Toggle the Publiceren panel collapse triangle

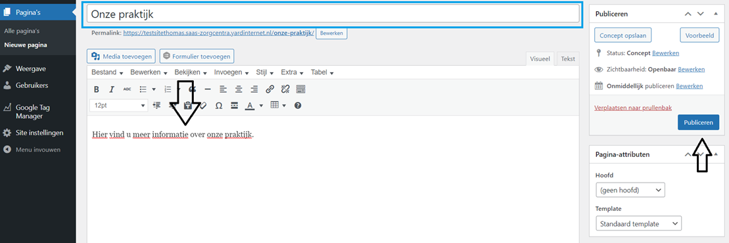[x=715, y=14]
